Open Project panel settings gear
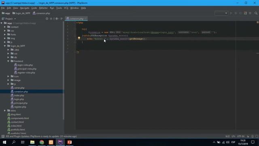The height and width of the screenshot is (146, 259). 57,19
